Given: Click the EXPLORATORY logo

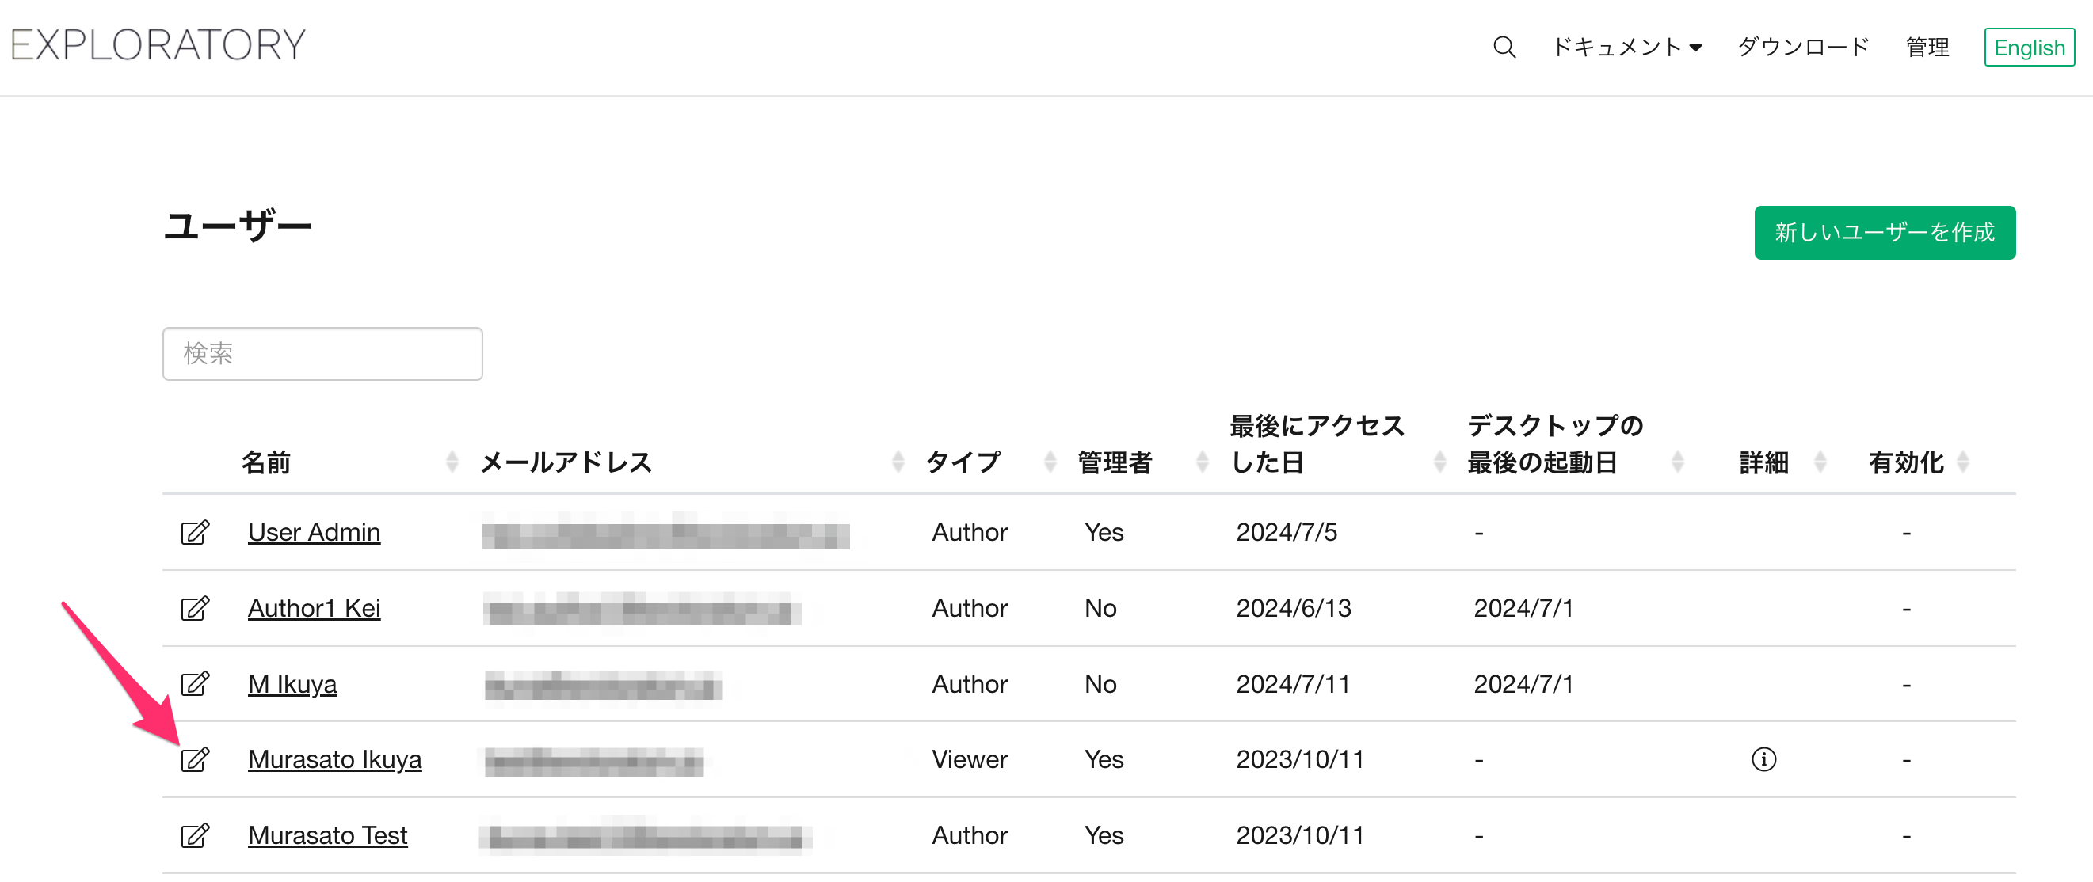Looking at the screenshot, I should (x=158, y=44).
